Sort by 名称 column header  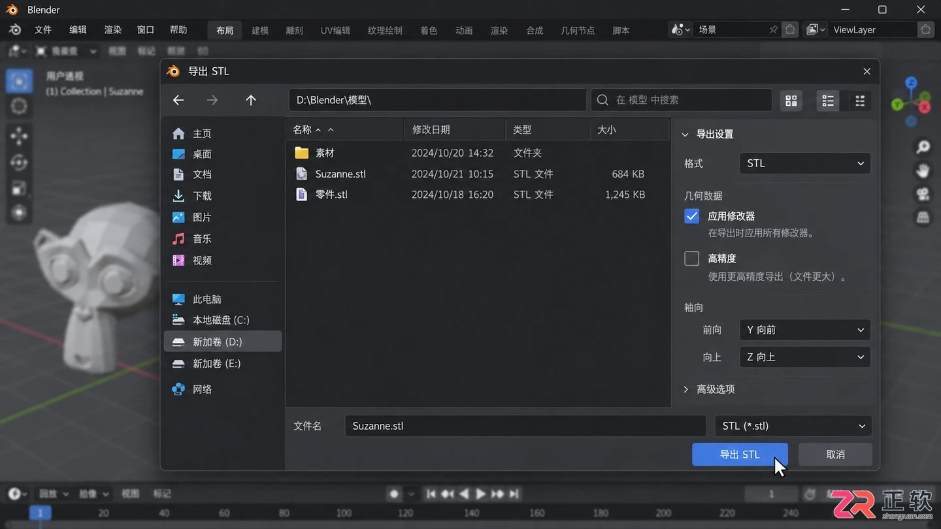[x=345, y=130]
